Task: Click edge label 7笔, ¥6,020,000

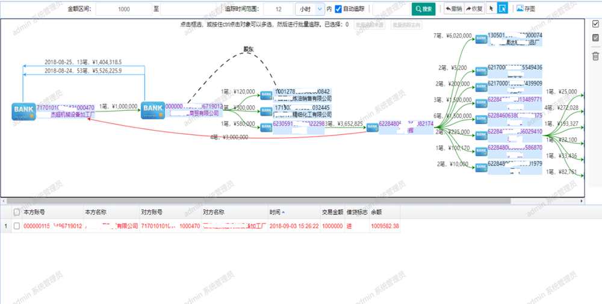Action: point(452,36)
